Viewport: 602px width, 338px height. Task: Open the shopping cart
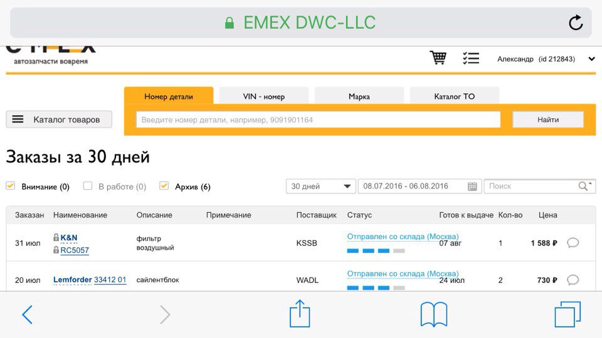(x=438, y=58)
